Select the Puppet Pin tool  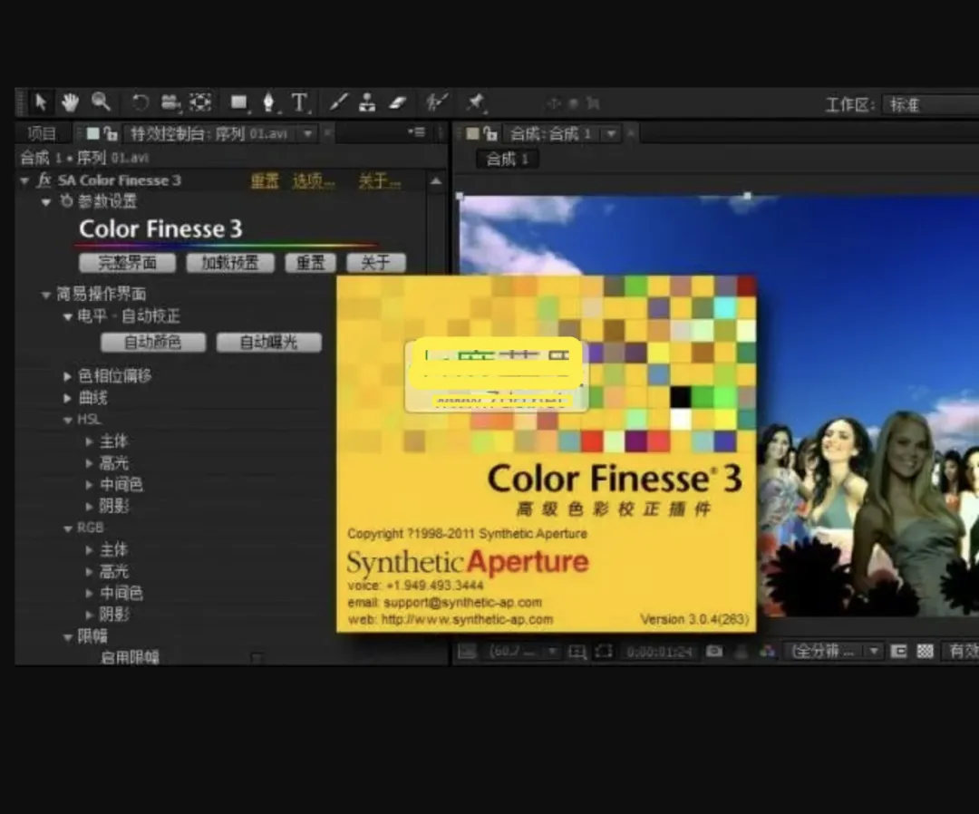(476, 102)
